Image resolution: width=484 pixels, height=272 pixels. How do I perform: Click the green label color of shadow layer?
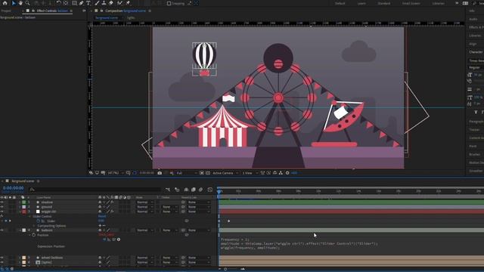coord(23,202)
